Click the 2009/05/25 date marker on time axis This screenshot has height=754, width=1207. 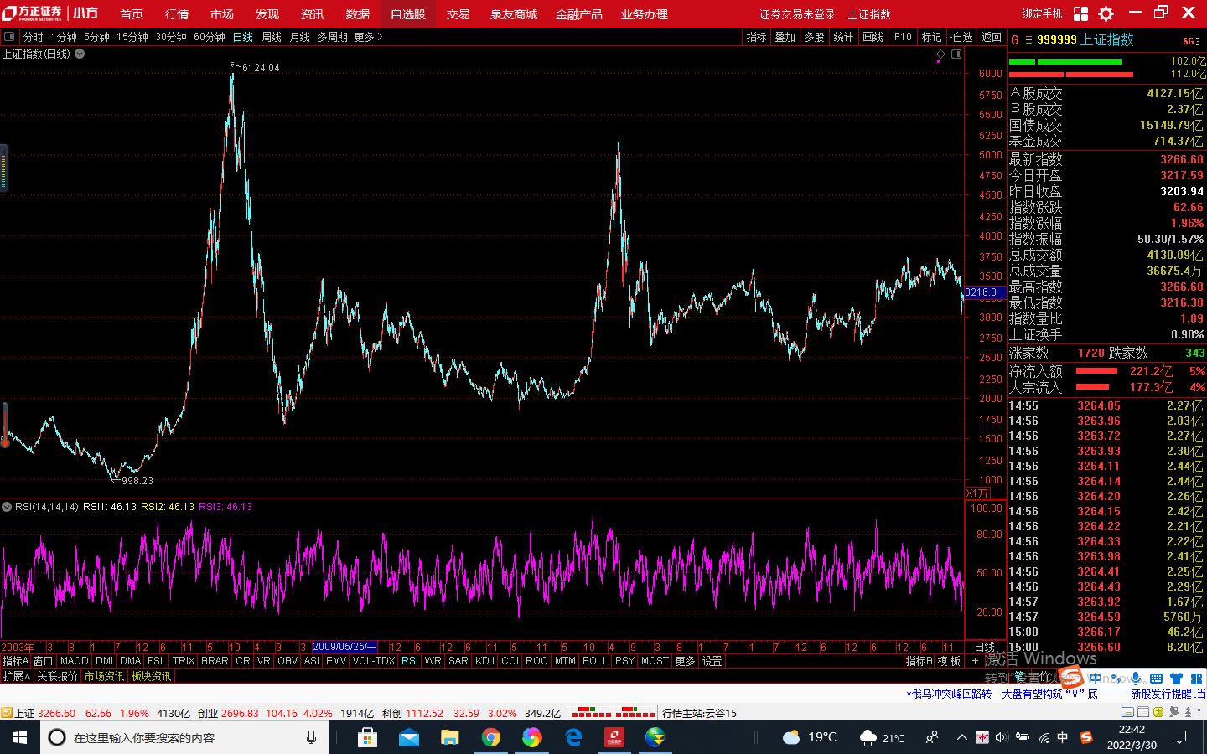coord(344,647)
